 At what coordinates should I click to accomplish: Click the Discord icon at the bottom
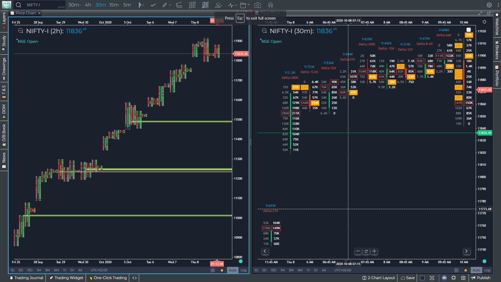point(444,278)
